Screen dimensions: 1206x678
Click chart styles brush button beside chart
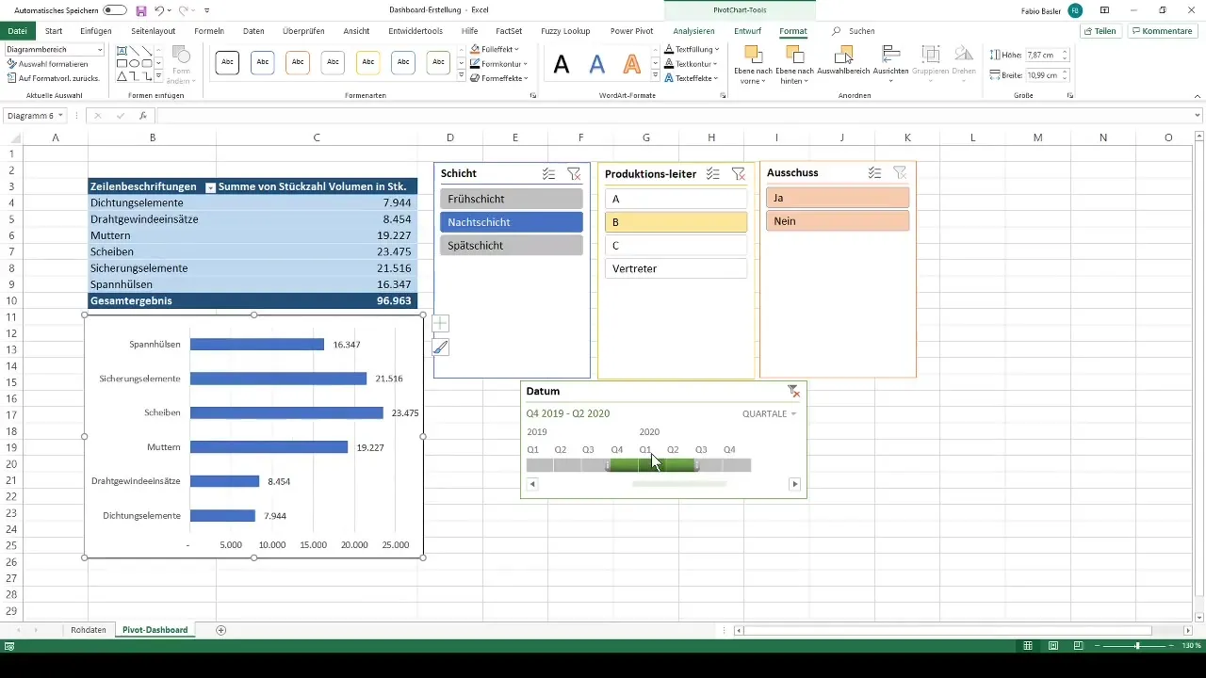pyautogui.click(x=440, y=347)
